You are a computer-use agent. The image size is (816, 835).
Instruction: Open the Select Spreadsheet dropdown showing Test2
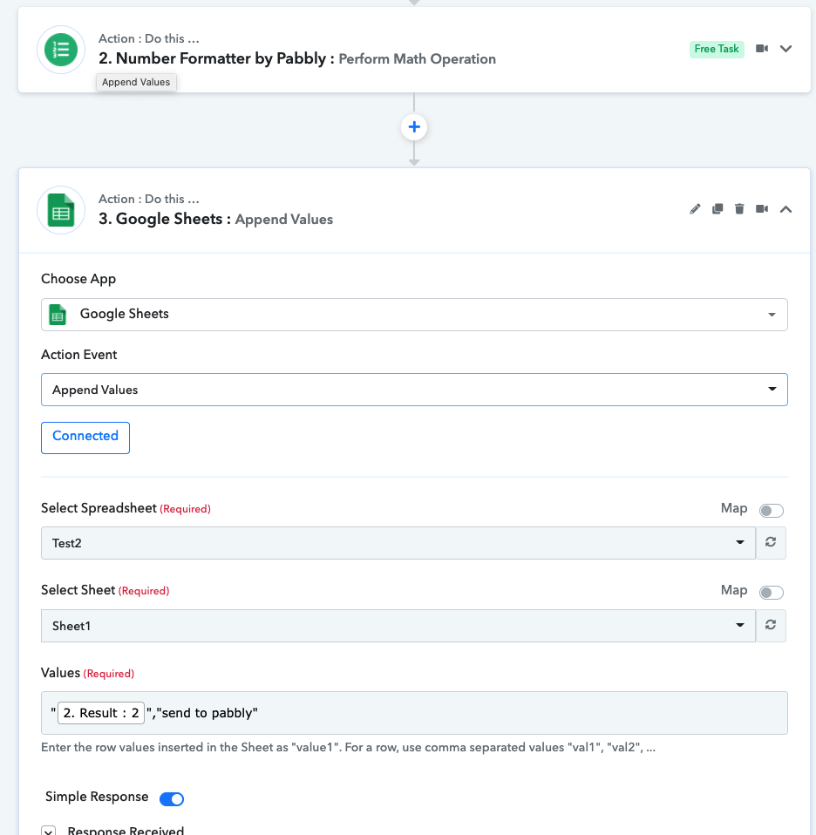click(398, 543)
